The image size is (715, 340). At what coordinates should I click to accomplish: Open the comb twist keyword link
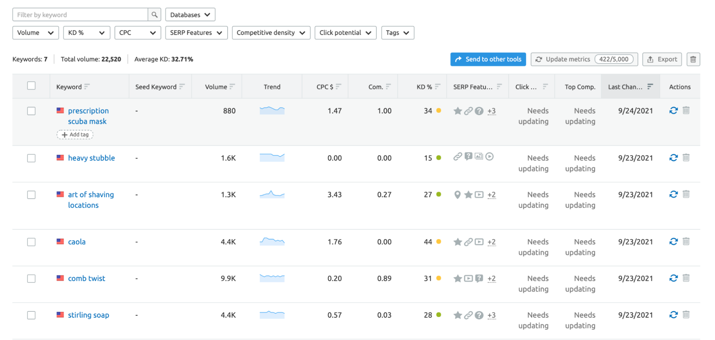tap(86, 278)
